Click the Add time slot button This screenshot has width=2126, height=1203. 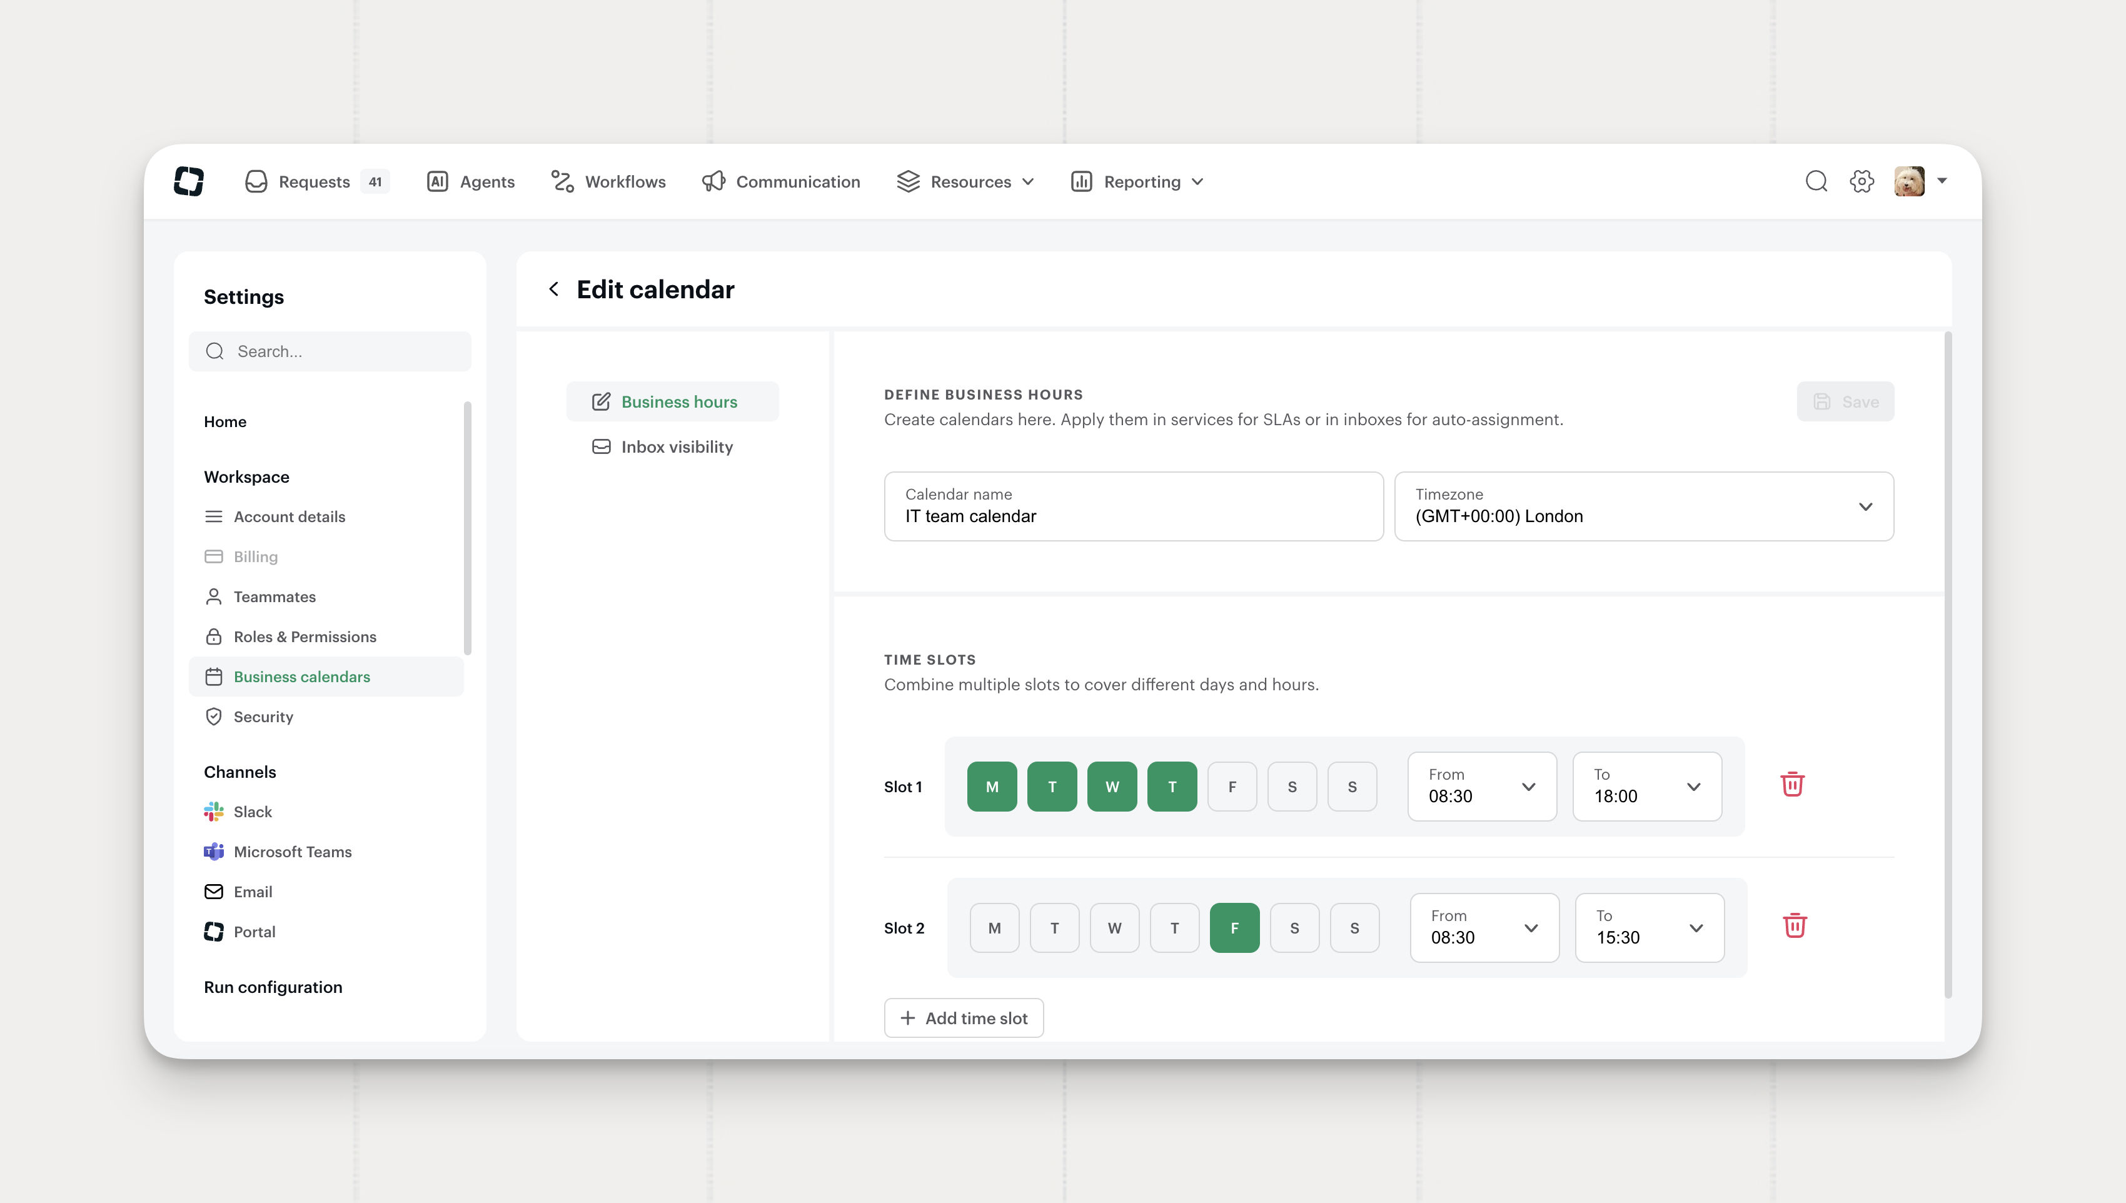click(964, 1018)
